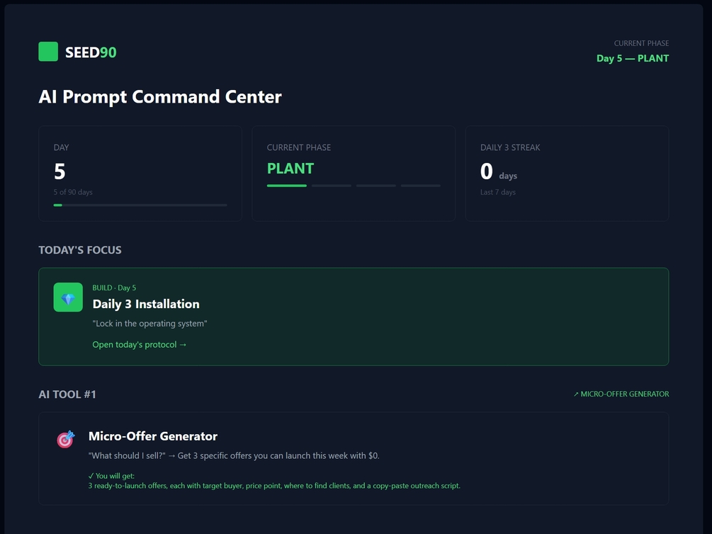Click the Micro-Offer Generator card title
The width and height of the screenshot is (712, 534).
pos(153,436)
